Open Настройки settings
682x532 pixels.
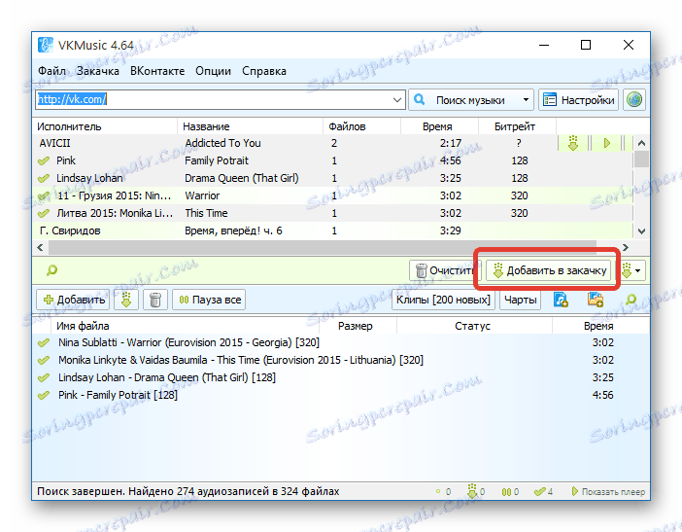578,100
